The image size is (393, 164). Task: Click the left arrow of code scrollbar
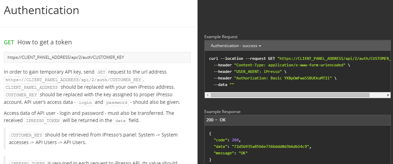[x=207, y=95]
